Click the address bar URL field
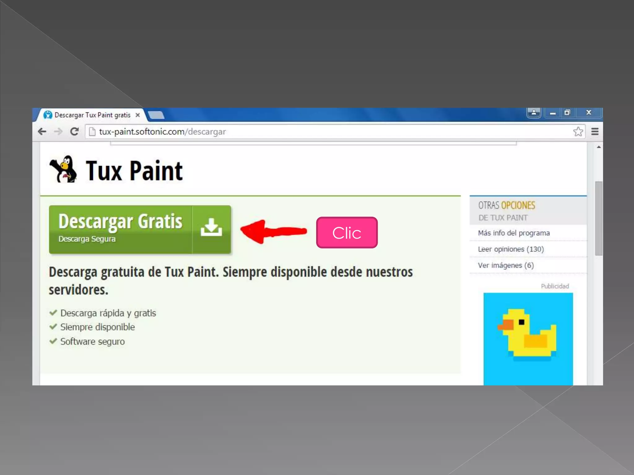The image size is (634, 475). coord(310,132)
